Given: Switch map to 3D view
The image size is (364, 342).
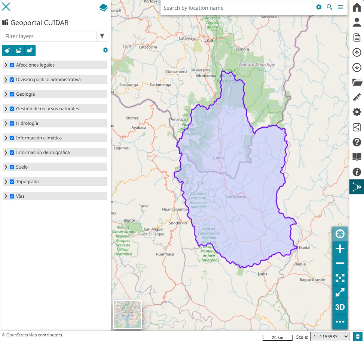Looking at the screenshot, I should (x=340, y=307).
